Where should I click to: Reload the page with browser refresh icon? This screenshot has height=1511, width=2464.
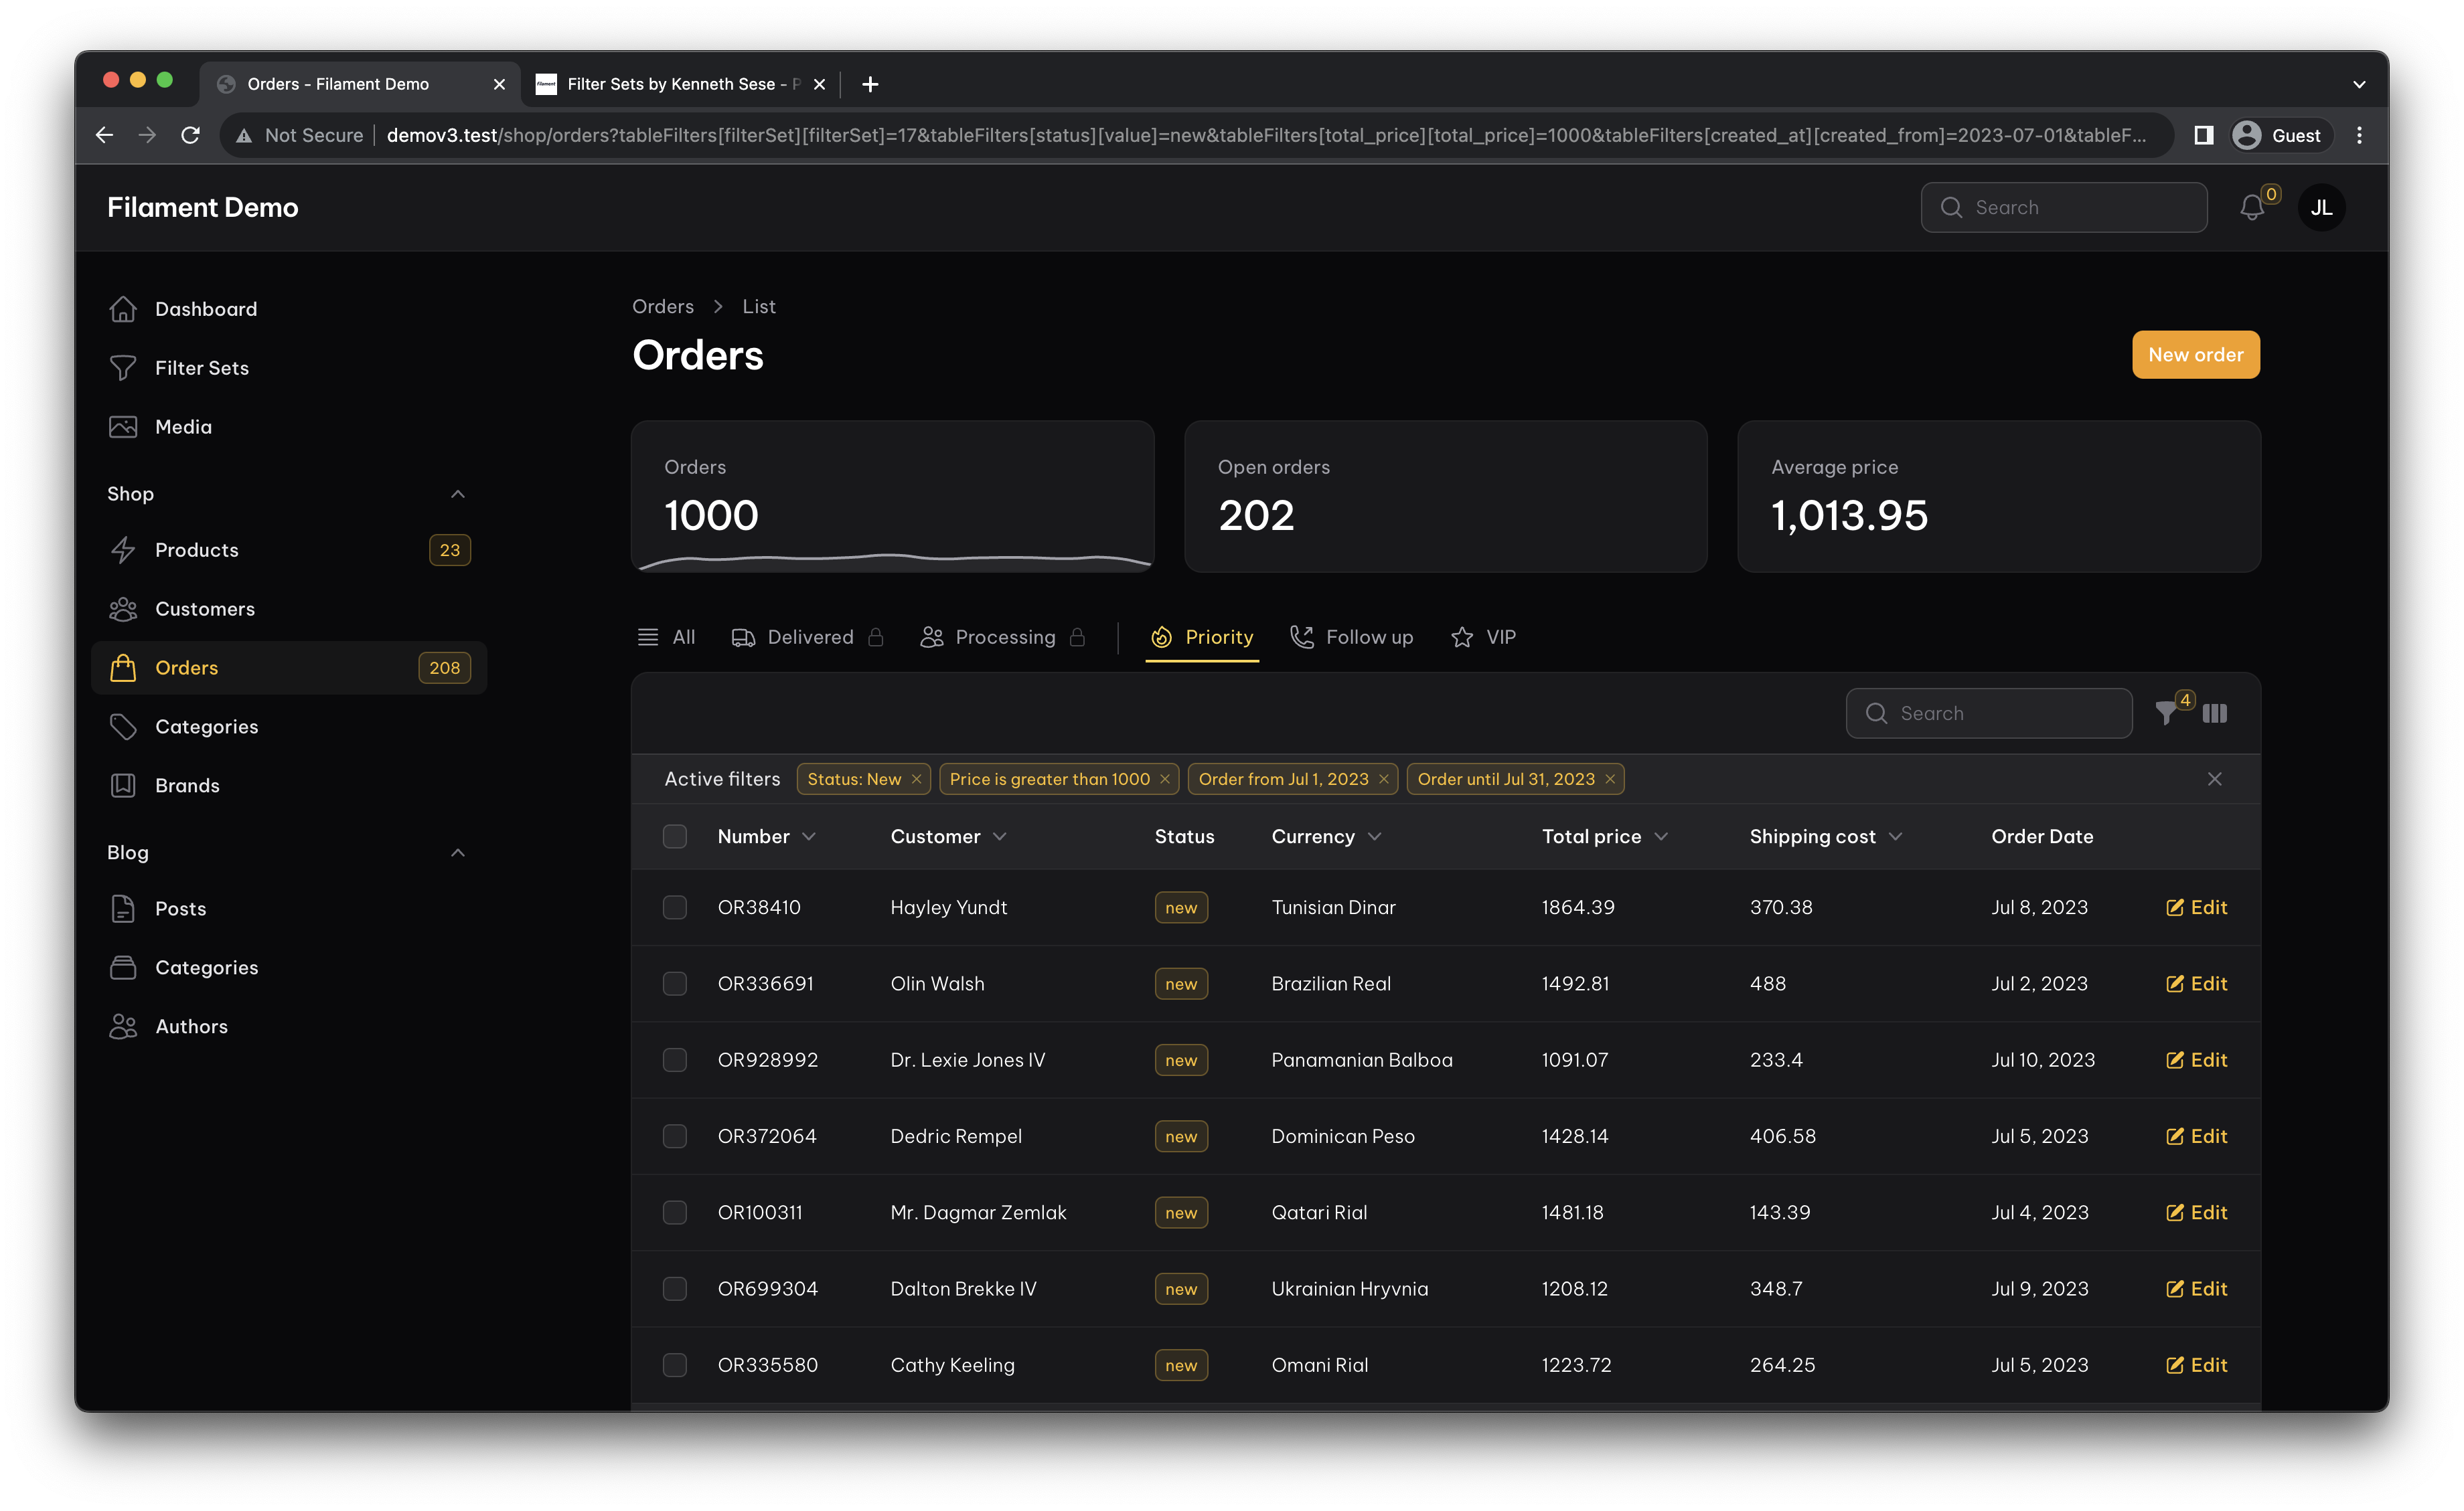coord(190,135)
